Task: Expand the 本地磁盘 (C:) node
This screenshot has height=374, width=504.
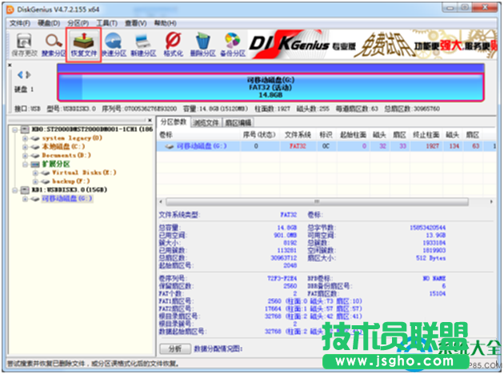Action: point(25,147)
